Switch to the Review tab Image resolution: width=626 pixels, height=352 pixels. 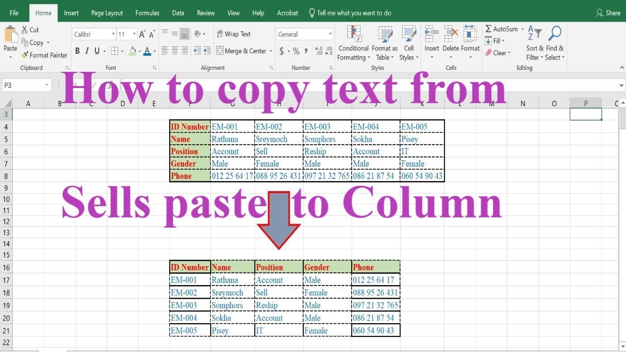[206, 13]
